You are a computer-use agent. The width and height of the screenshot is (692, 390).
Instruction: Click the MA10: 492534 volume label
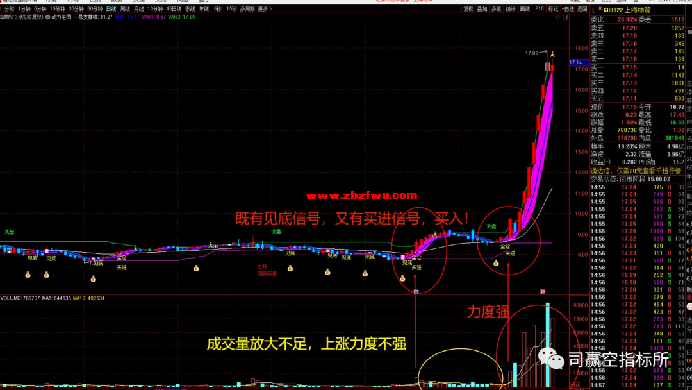89,298
